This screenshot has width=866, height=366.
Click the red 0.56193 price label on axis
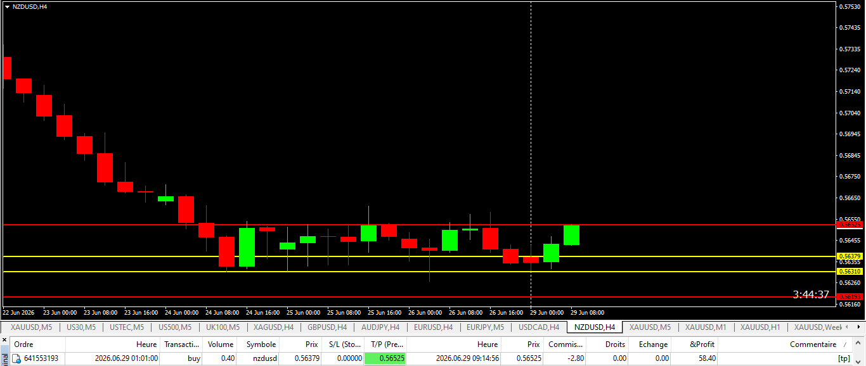[850, 296]
